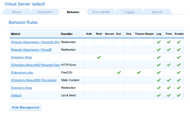The width and height of the screenshot is (190, 115).
Task: Open the Host Match tab
Action: (45, 12)
